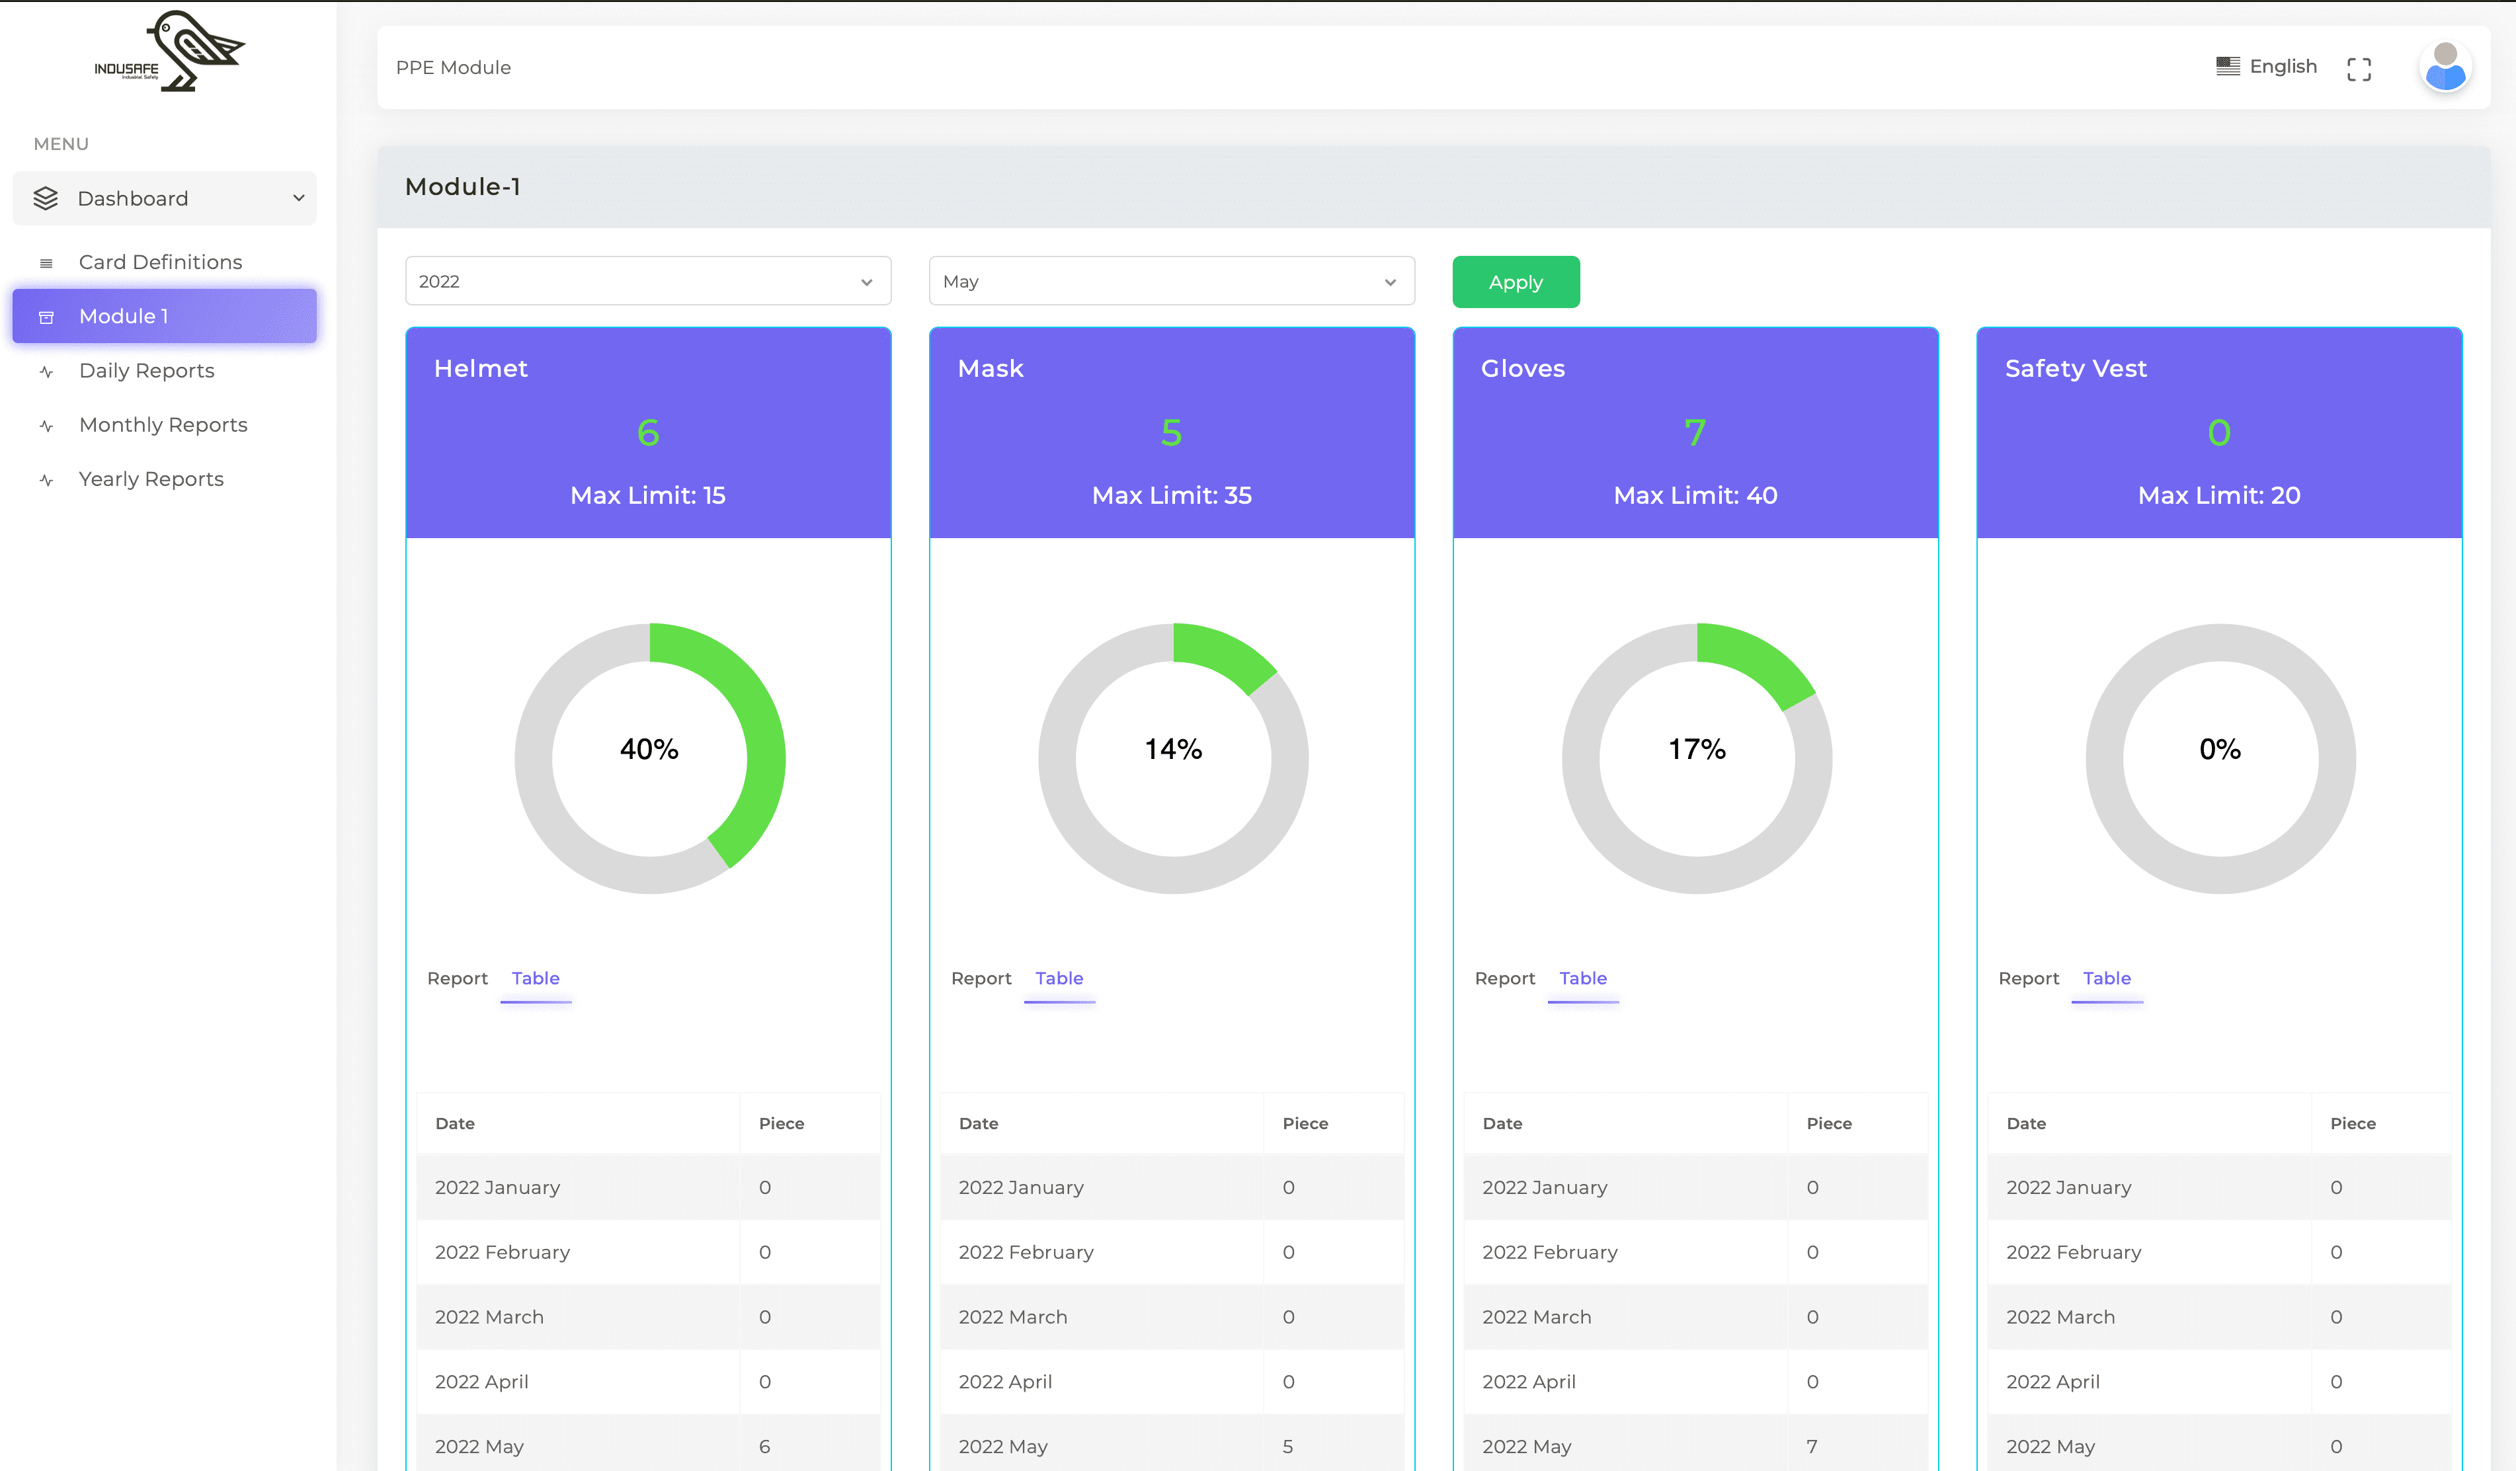Switch to Report tab in Helmet card
The height and width of the screenshot is (1471, 2516).
[x=458, y=979]
